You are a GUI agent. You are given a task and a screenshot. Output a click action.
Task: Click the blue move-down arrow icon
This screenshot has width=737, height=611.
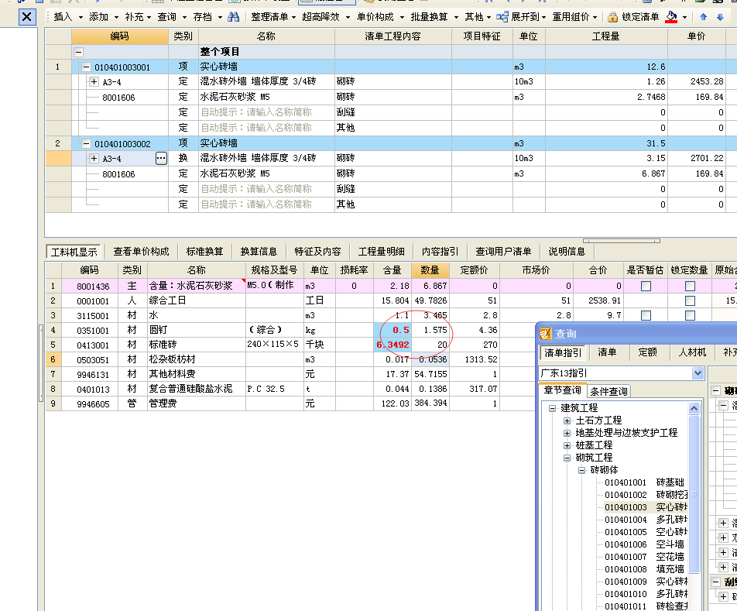pyautogui.click(x=720, y=17)
